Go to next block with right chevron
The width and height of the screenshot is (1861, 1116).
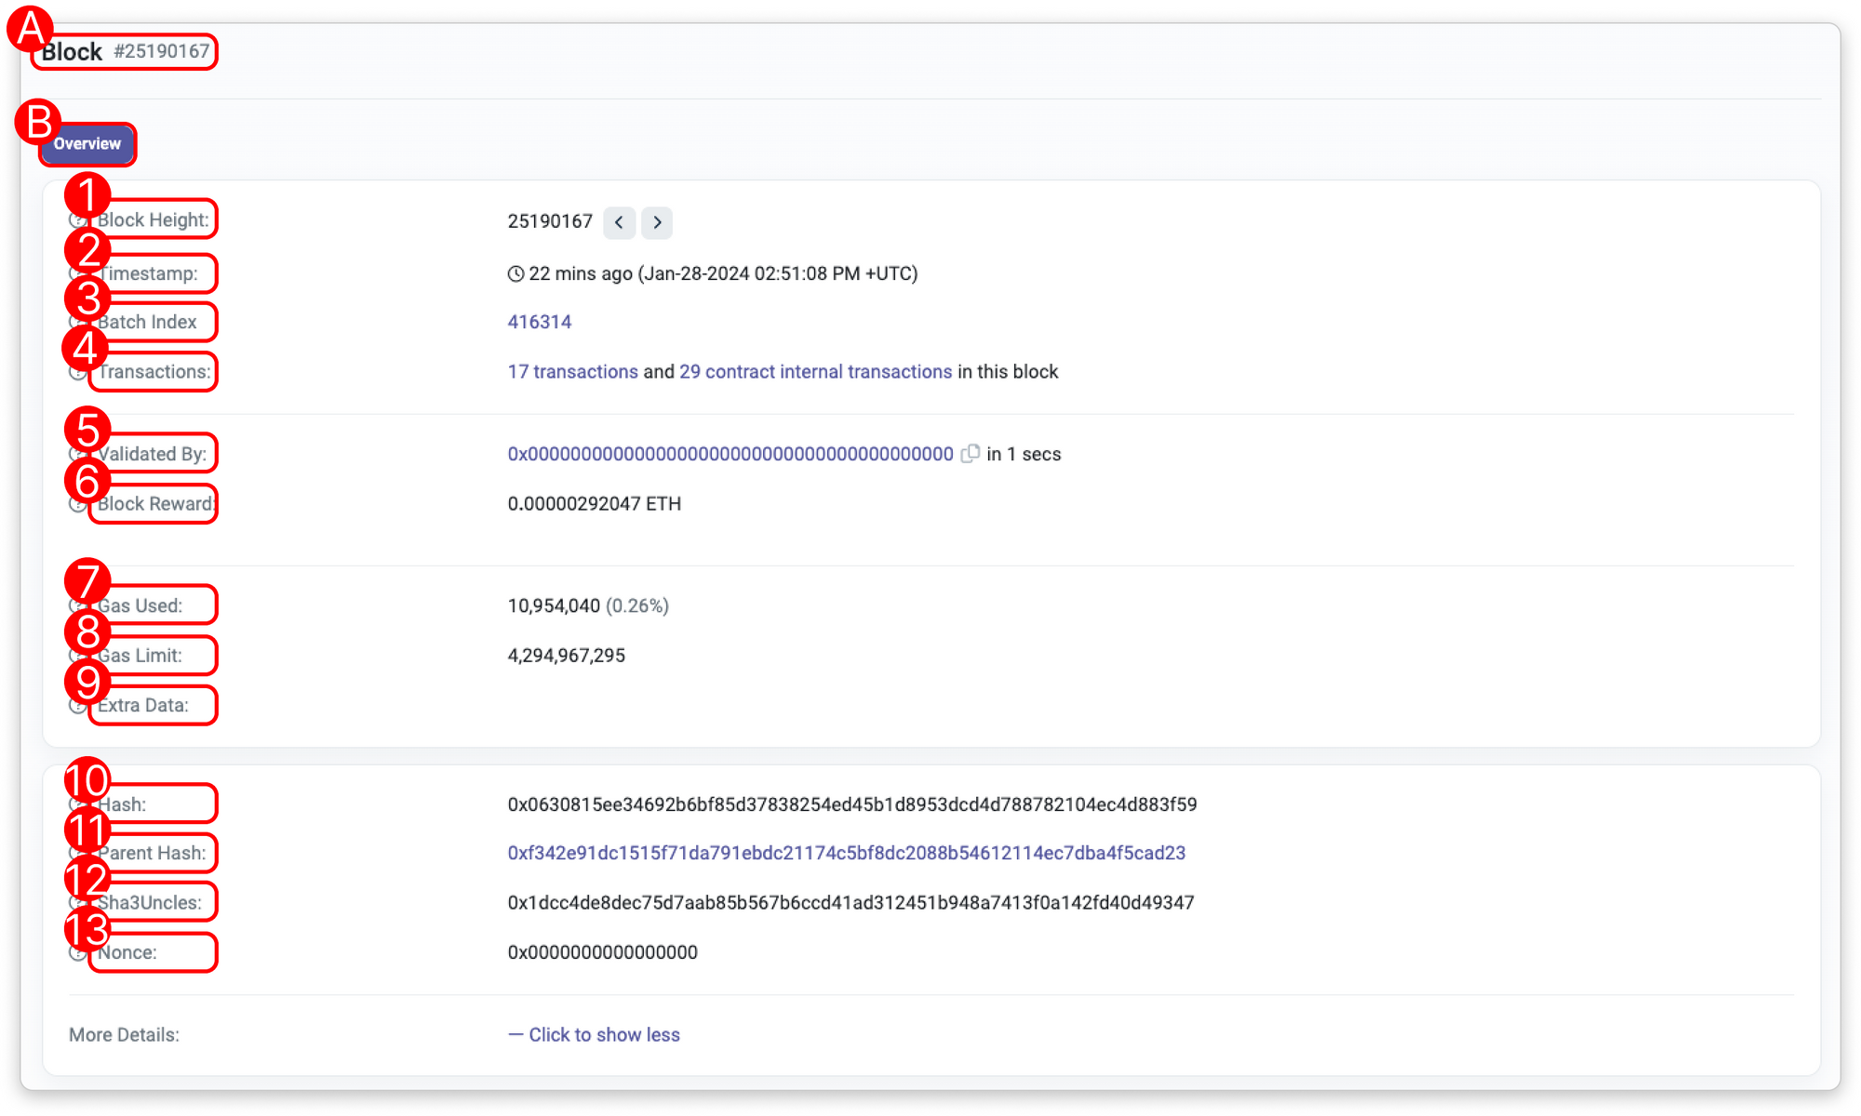click(x=657, y=222)
